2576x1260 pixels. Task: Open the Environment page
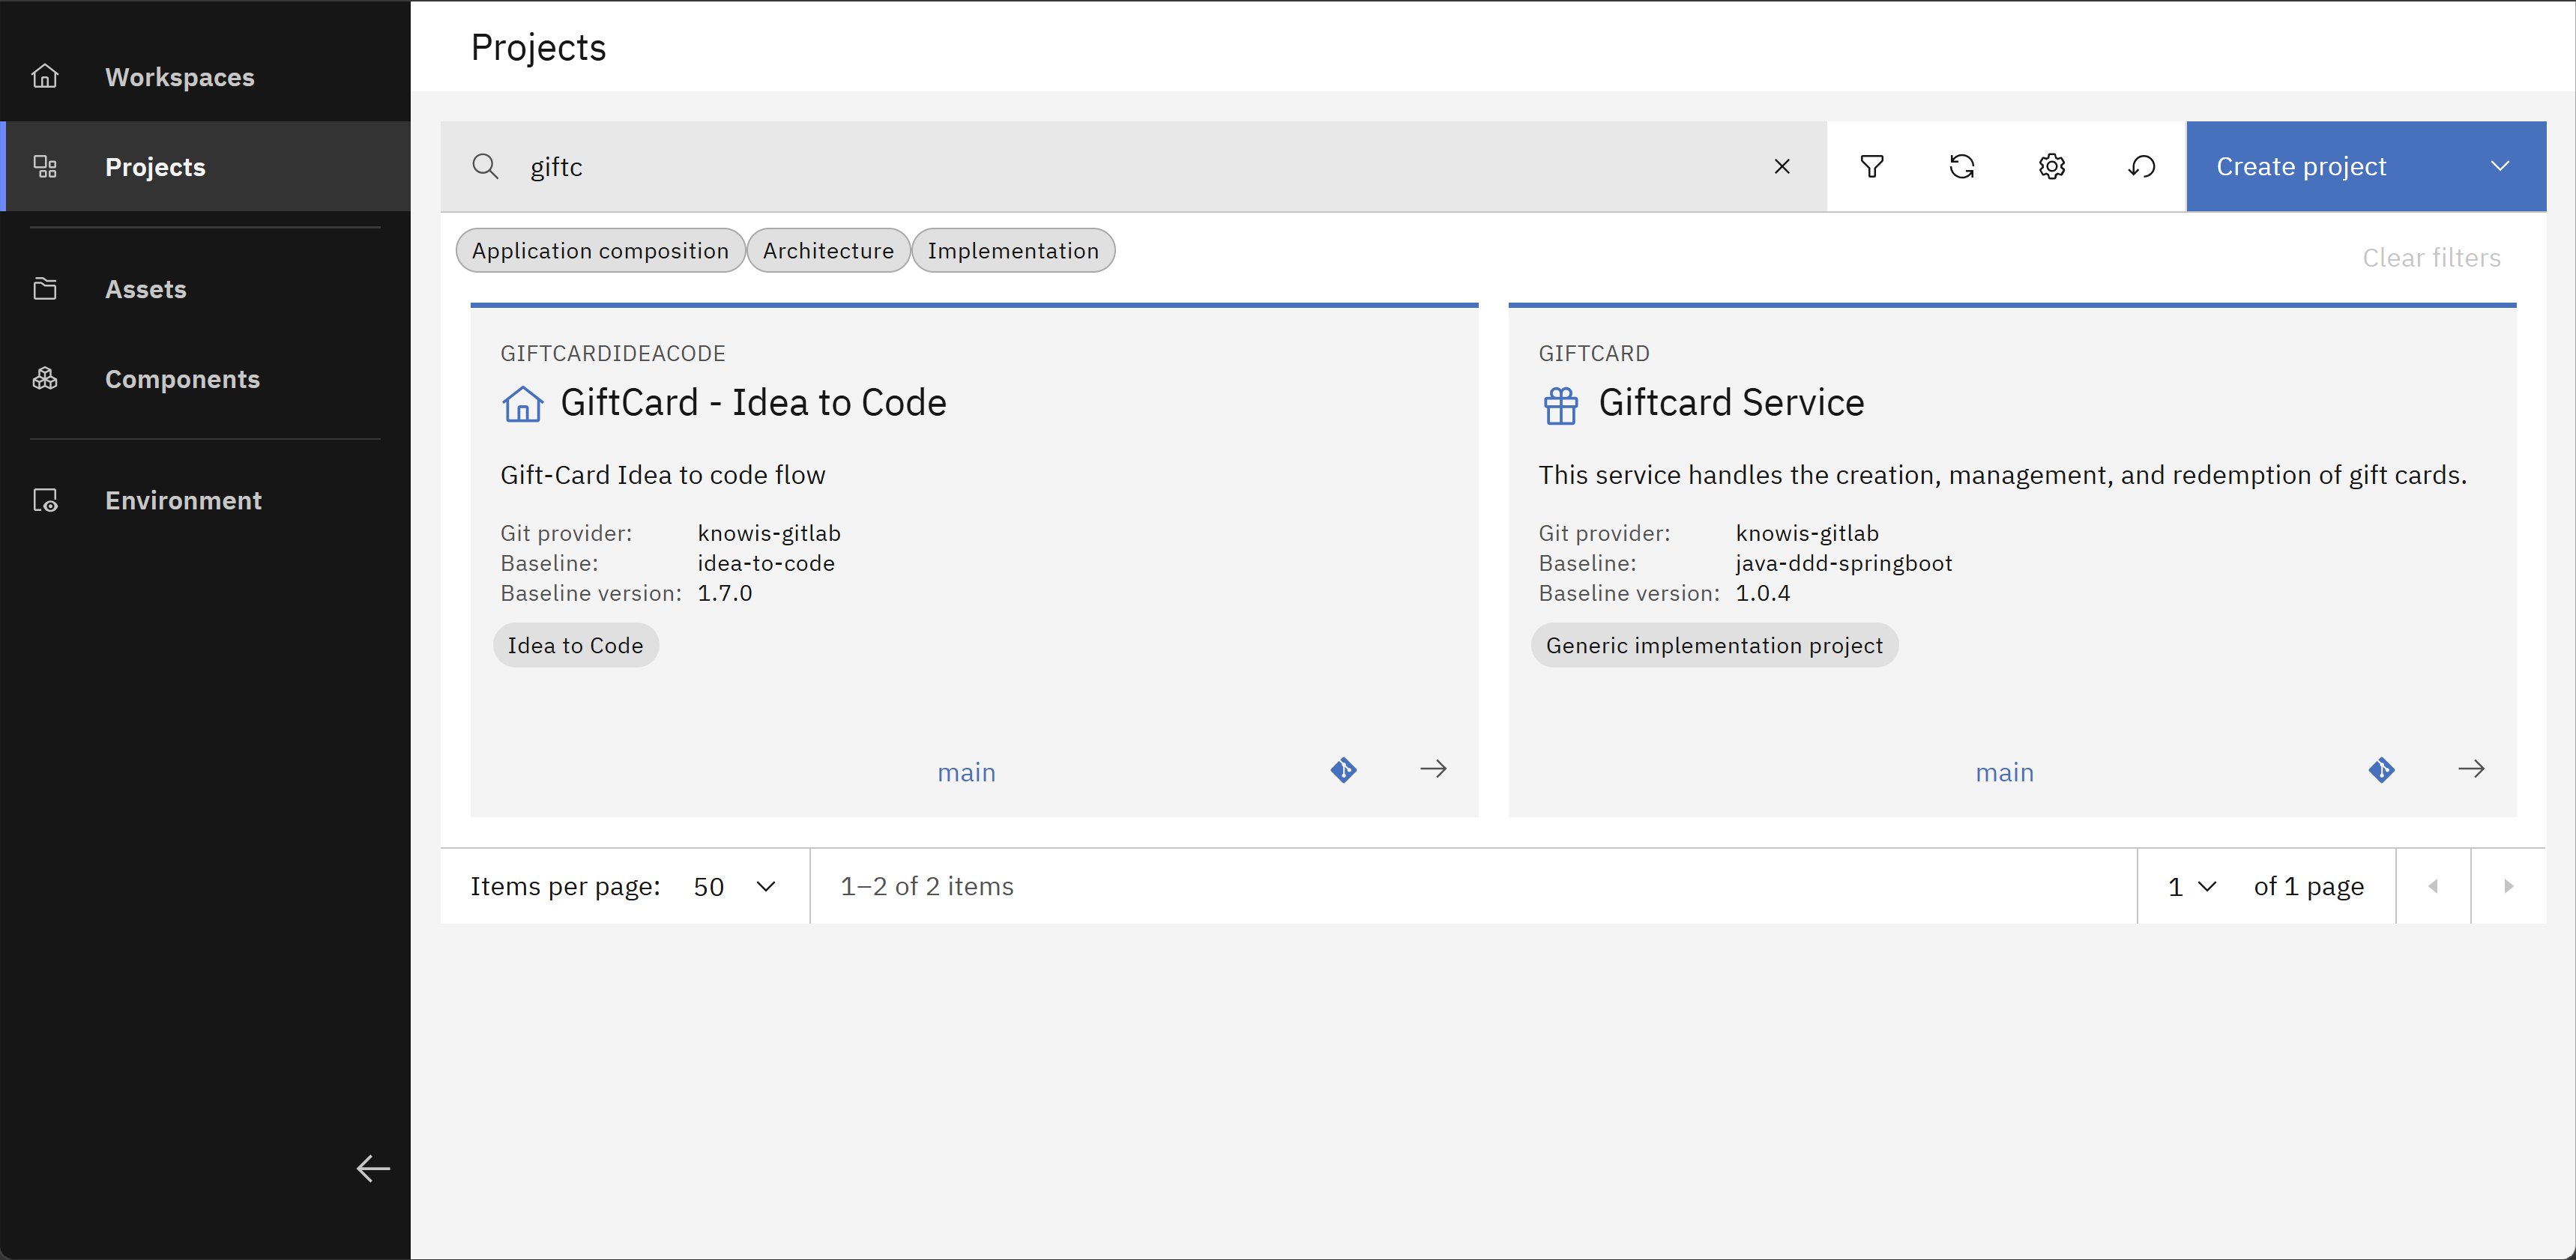205,500
